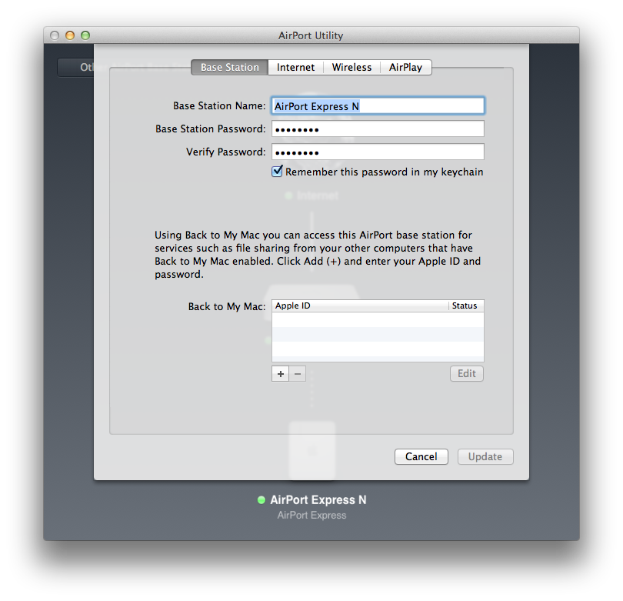Click the Verify Password field

[x=378, y=152]
